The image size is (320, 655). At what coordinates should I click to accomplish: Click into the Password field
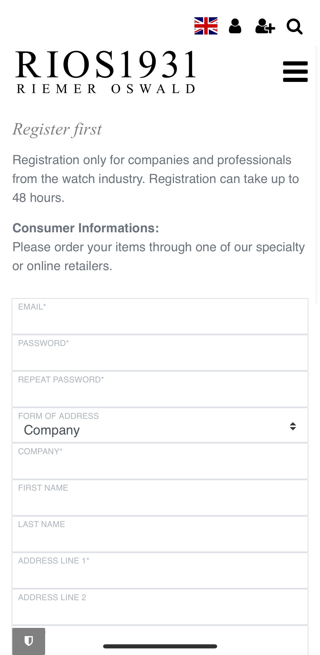point(160,353)
